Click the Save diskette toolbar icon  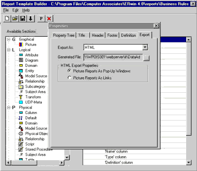tap(23, 18)
